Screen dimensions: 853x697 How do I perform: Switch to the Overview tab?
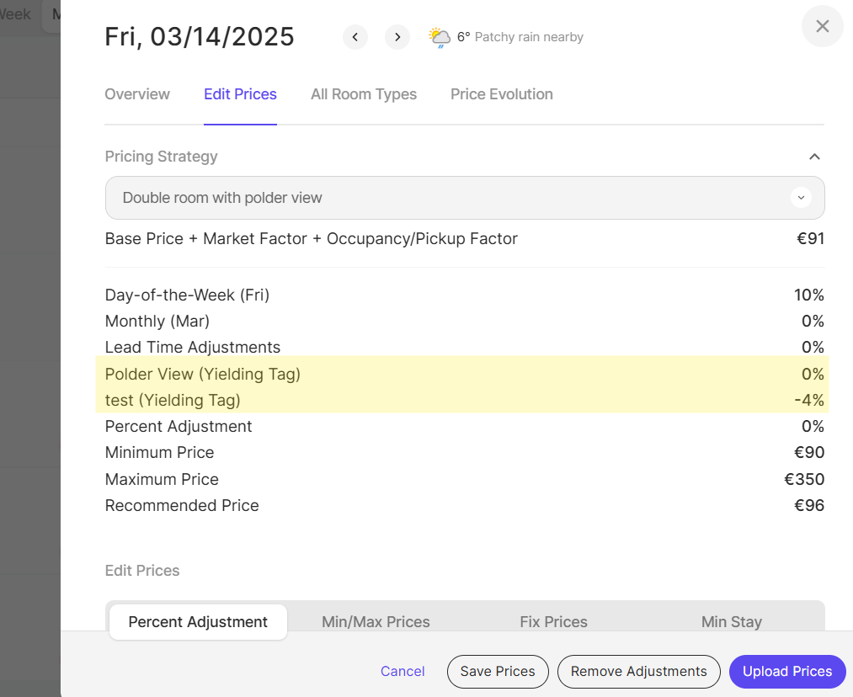137,94
